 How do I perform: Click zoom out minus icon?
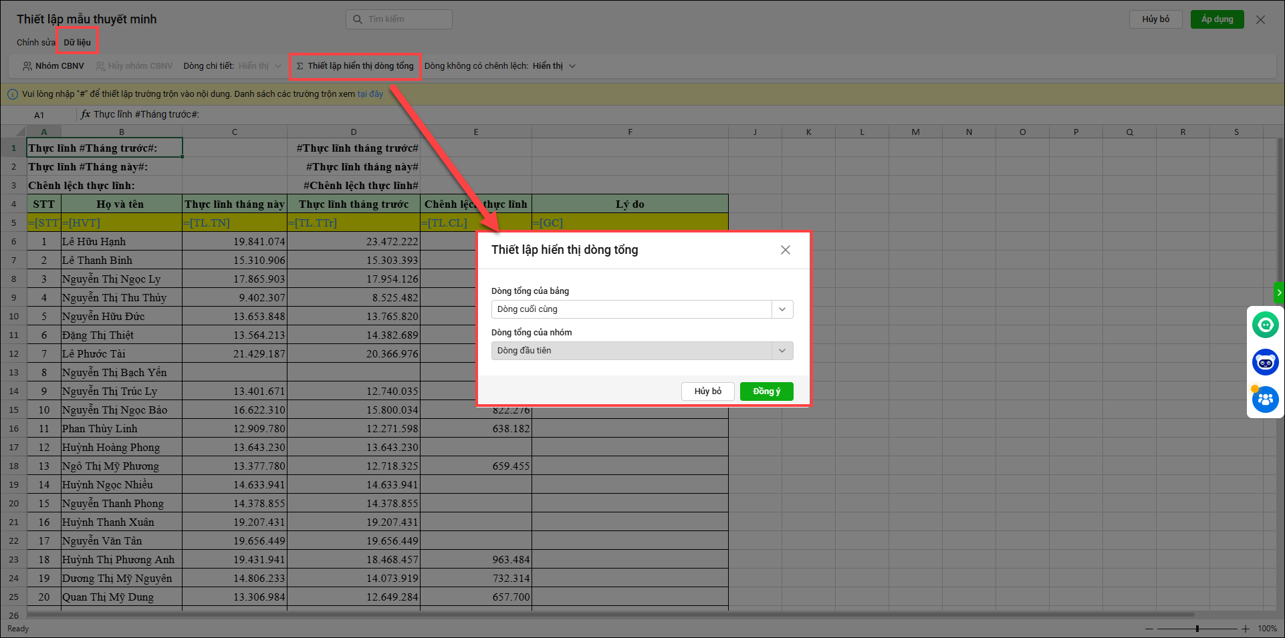(1149, 629)
